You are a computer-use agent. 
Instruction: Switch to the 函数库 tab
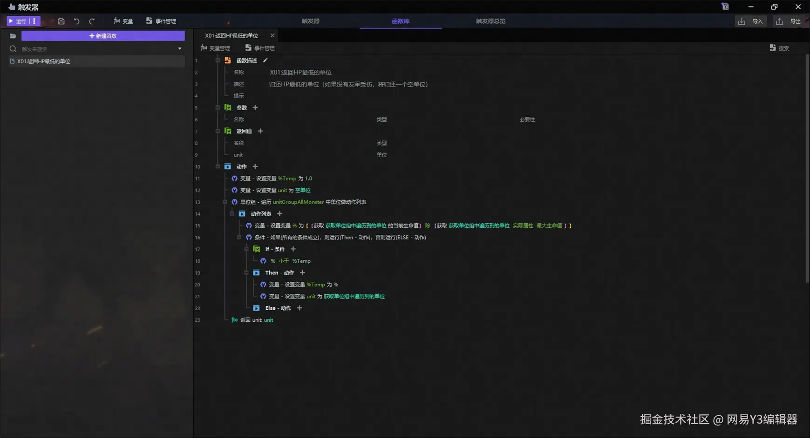tap(401, 21)
